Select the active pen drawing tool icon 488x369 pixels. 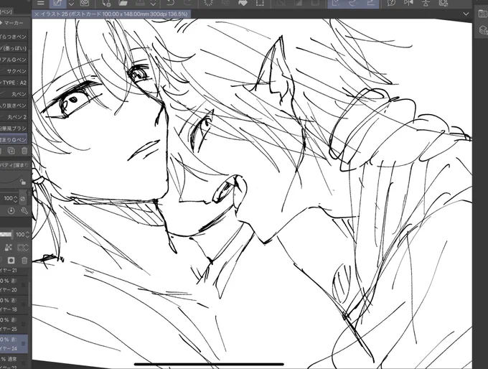tap(57, 3)
